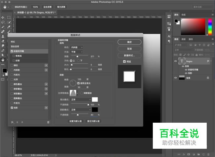
Task: Select the Clone Stamp tool
Action: pyautogui.click(x=3, y=36)
